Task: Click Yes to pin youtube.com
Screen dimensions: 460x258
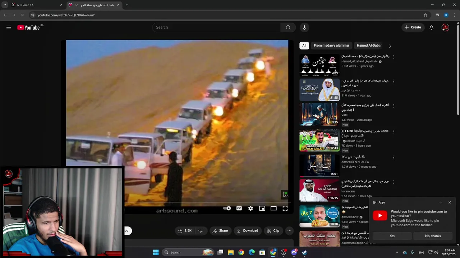Action: tap(392, 236)
